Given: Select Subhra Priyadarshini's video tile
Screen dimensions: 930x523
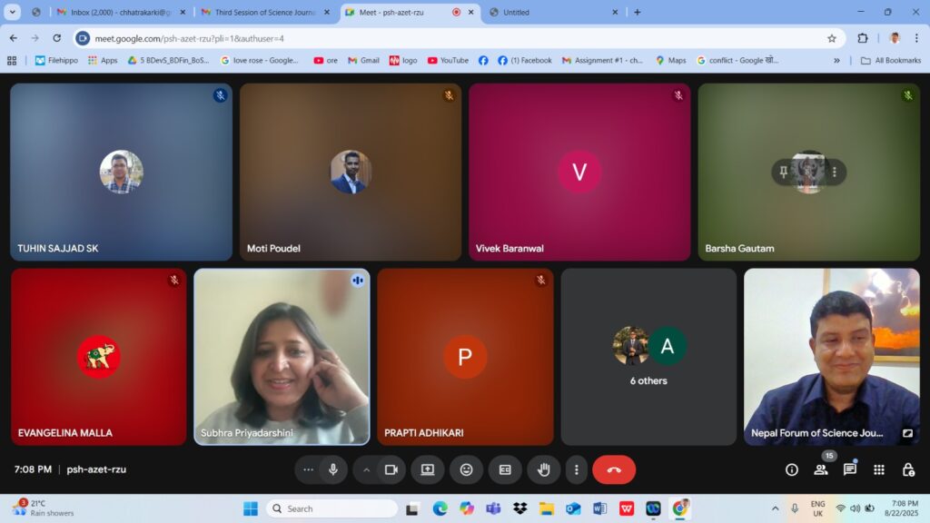Looking at the screenshot, I should [282, 356].
